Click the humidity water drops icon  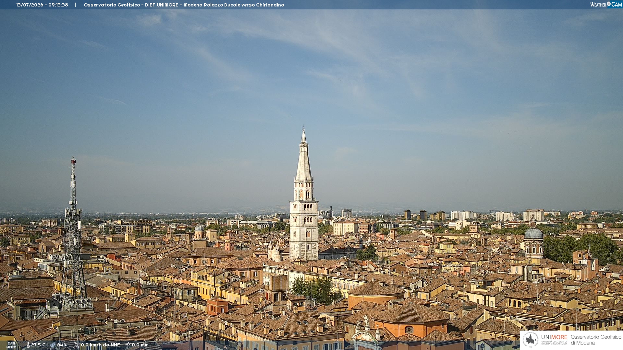pyautogui.click(x=53, y=345)
